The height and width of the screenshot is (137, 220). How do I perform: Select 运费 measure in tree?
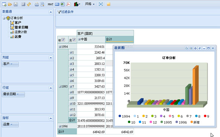[18, 37]
